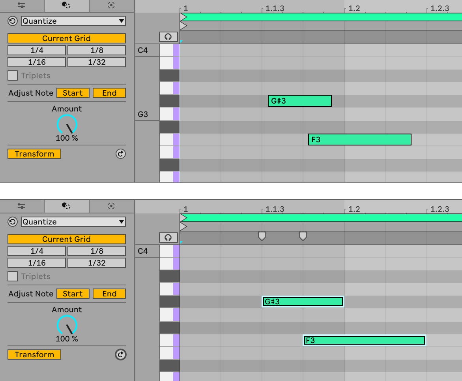Open the Notes tab icon in clip view
462x381 pixels.
tap(22, 6)
